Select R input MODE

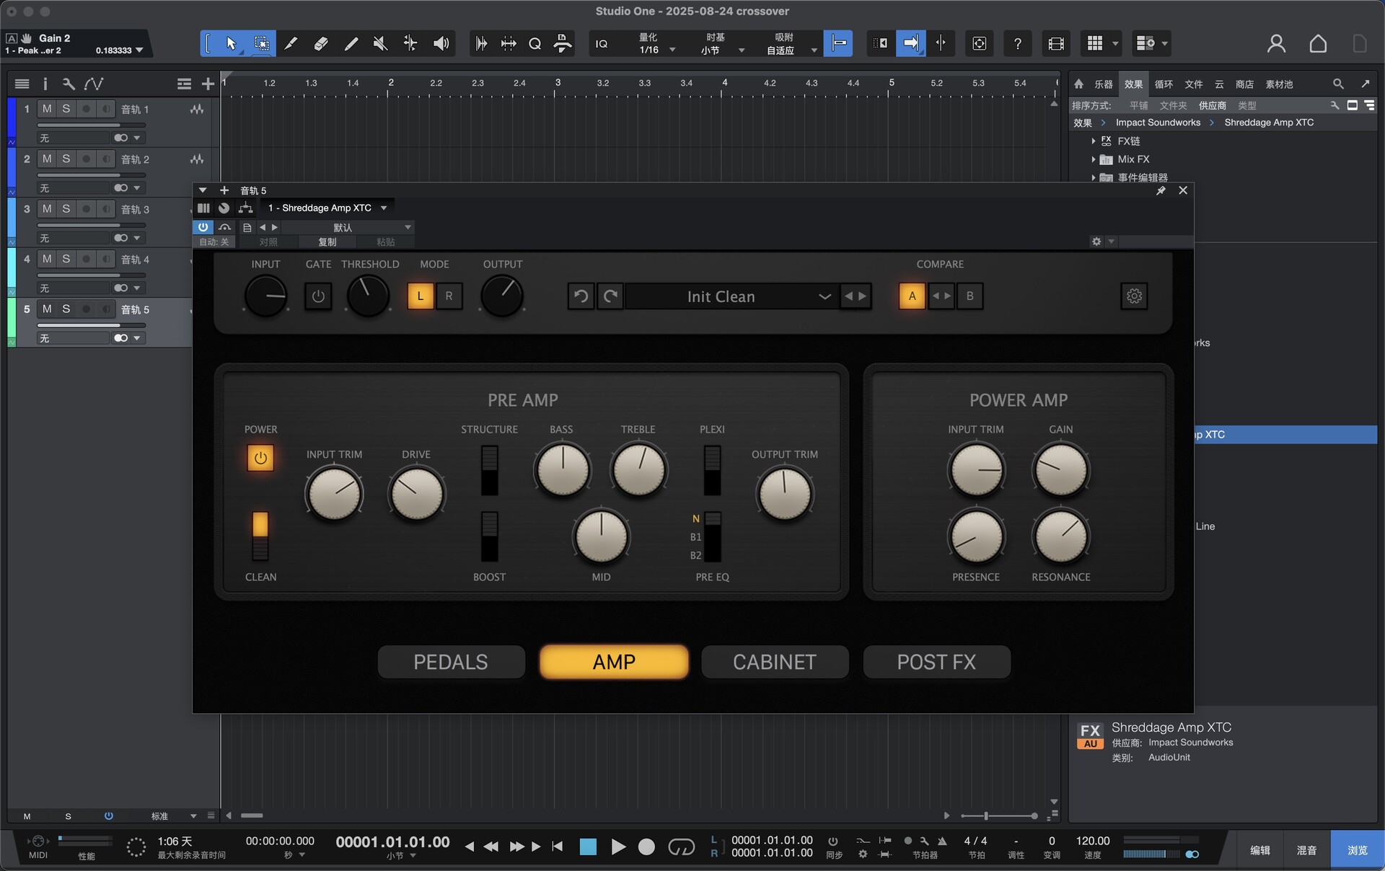pyautogui.click(x=449, y=296)
